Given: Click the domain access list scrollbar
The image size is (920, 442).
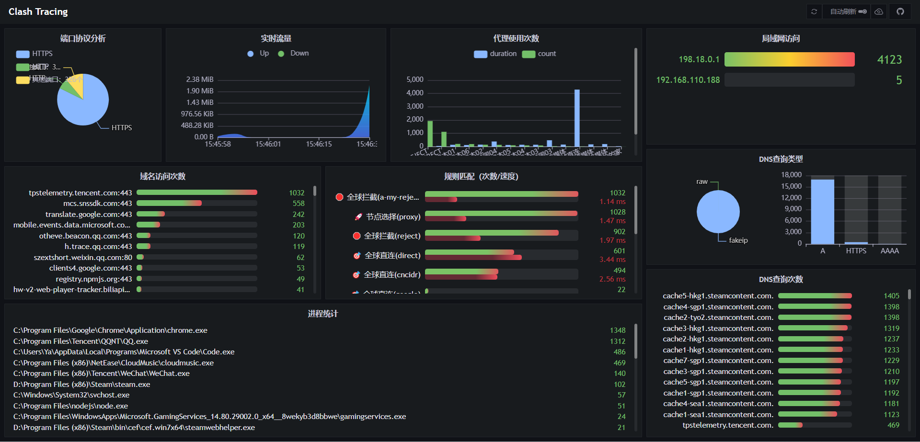Looking at the screenshot, I should (x=315, y=191).
